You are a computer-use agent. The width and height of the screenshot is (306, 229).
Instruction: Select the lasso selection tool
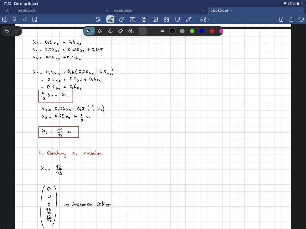[x=98, y=19]
